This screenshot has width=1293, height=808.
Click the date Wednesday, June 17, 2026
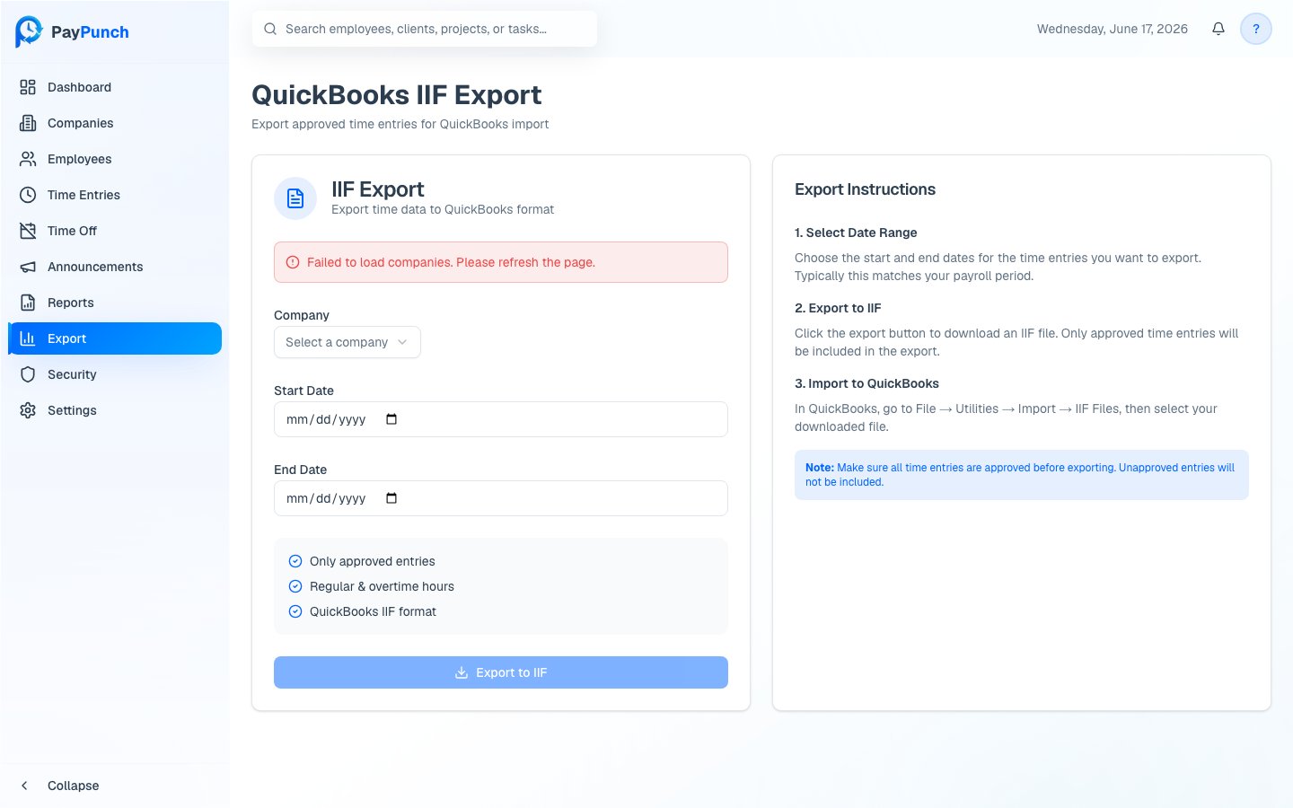tap(1113, 29)
